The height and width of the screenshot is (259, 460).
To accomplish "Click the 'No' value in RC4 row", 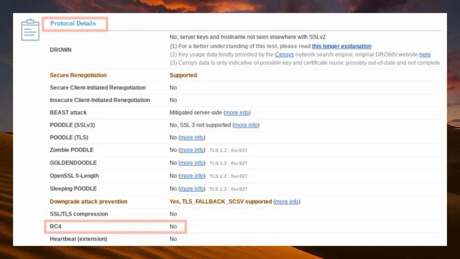I will click(x=173, y=226).
